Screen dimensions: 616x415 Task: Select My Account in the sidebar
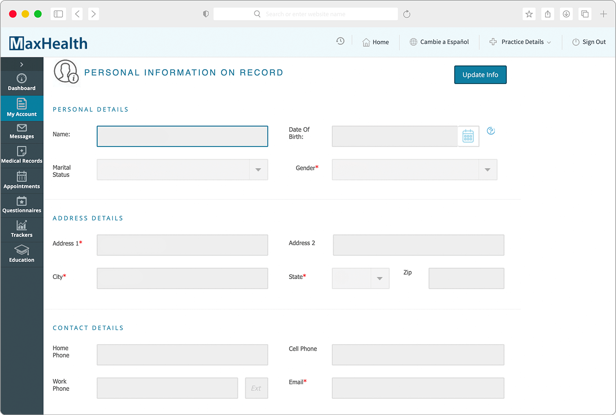pyautogui.click(x=22, y=108)
